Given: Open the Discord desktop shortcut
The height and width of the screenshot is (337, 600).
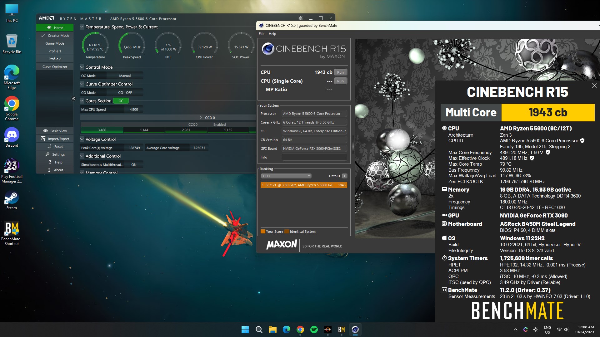Looking at the screenshot, I should 12,137.
